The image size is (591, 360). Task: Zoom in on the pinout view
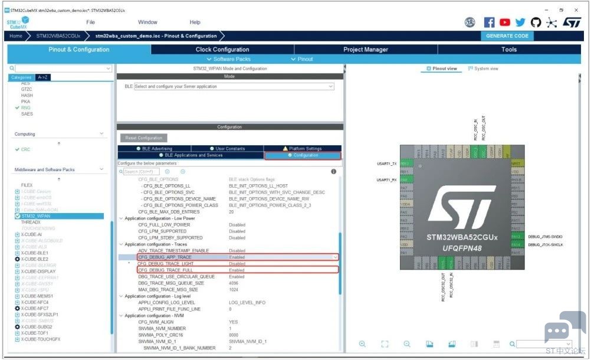362,344
